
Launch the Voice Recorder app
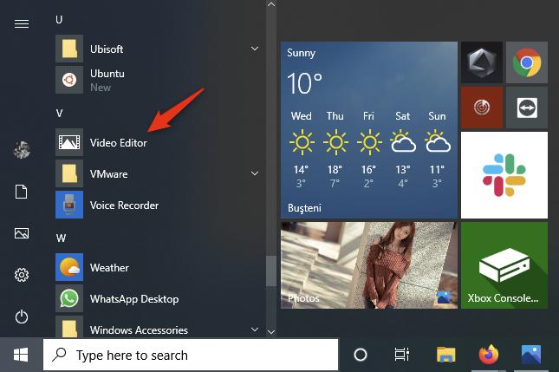click(124, 206)
